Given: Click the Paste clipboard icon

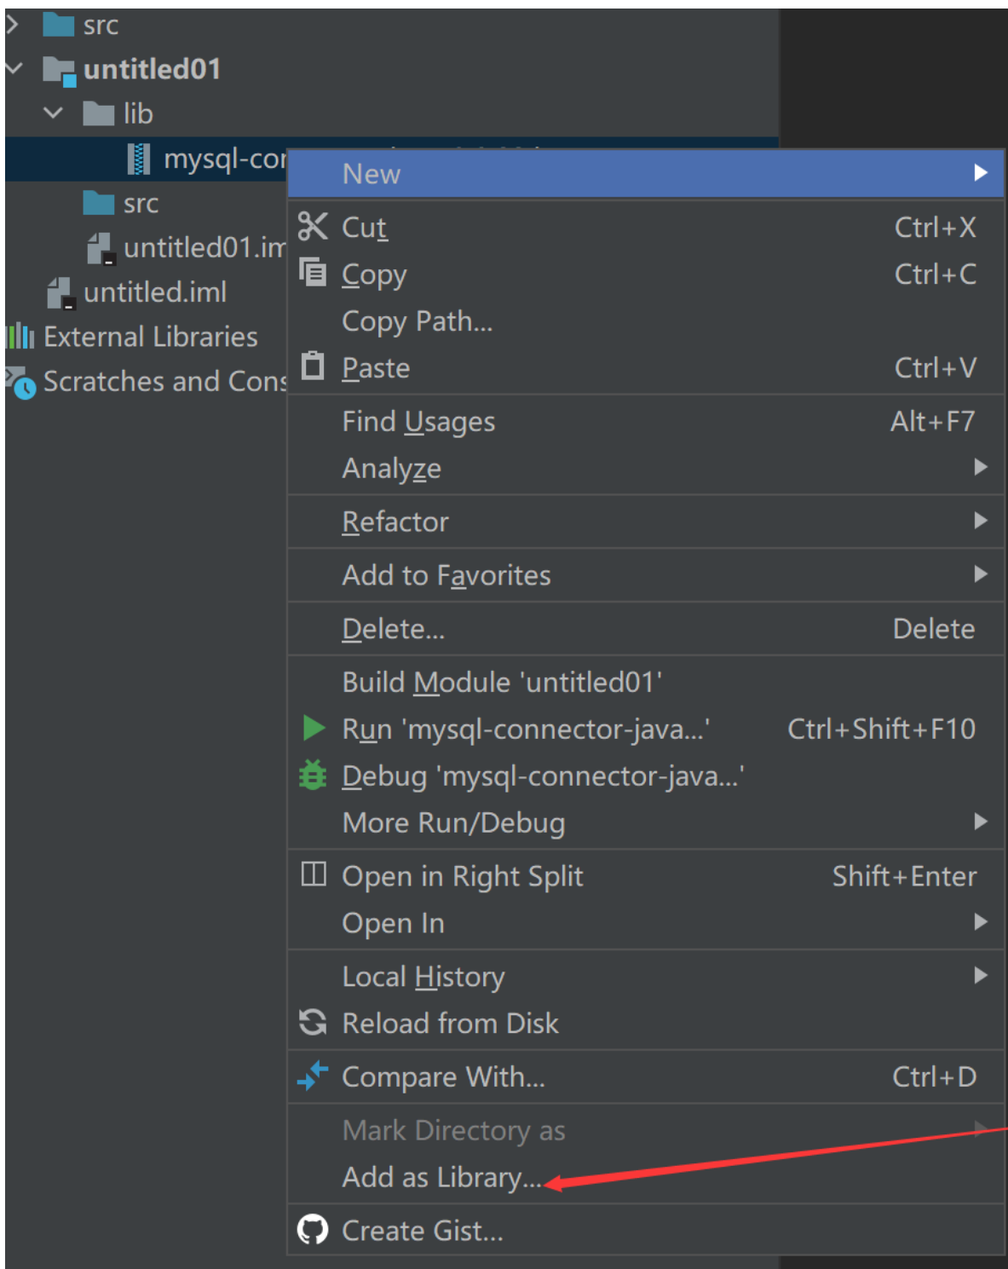Looking at the screenshot, I should click(313, 366).
